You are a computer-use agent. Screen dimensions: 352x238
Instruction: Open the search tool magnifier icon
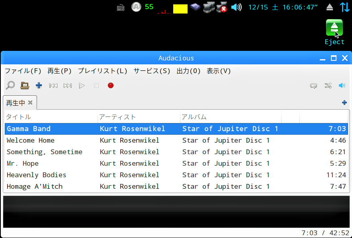click(x=10, y=85)
